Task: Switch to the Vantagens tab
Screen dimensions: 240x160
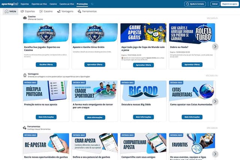Action: pos(65,11)
